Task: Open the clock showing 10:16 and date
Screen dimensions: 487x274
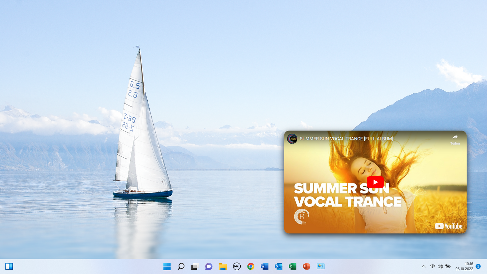Action: tap(464, 267)
